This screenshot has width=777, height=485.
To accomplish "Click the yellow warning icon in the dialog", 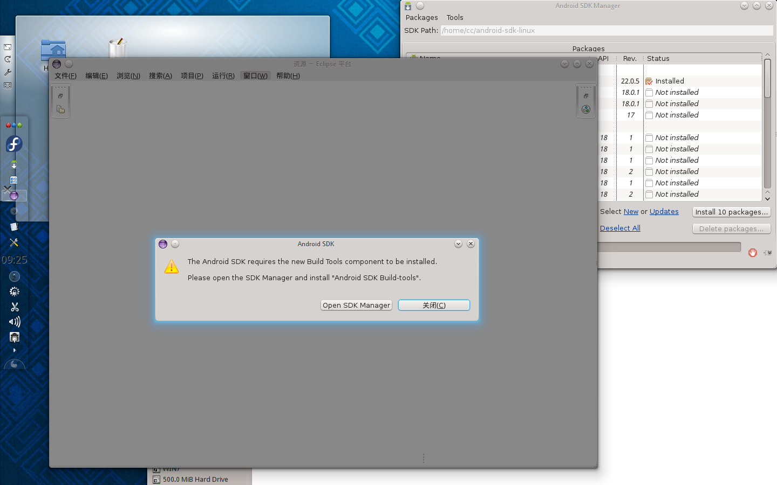I will [x=172, y=266].
